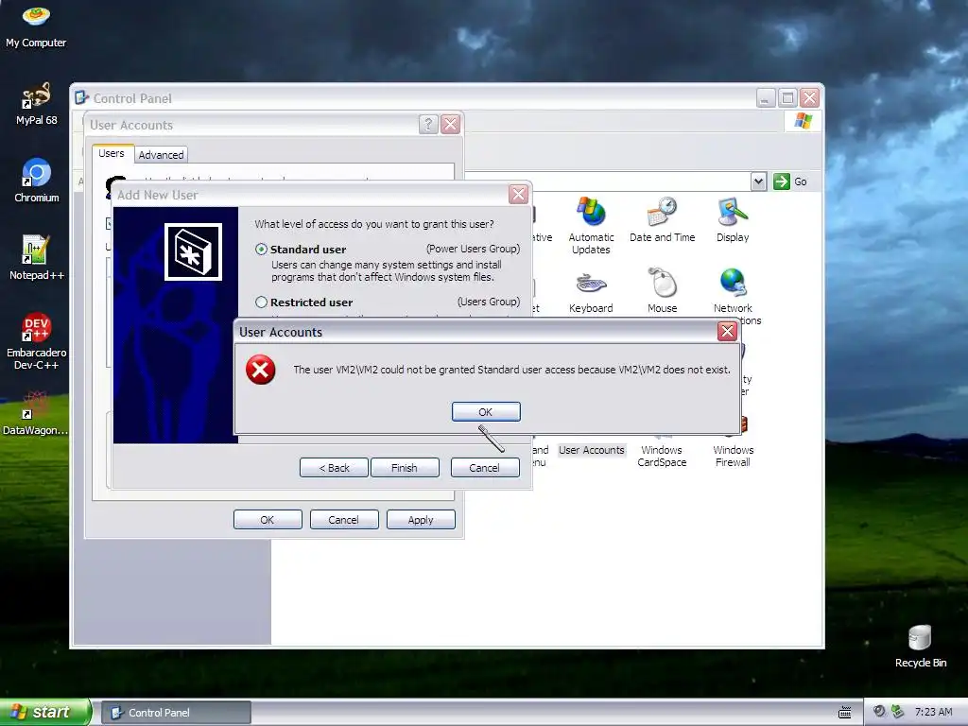968x726 pixels.
Task: Click the green Go arrow button
Action: [782, 181]
